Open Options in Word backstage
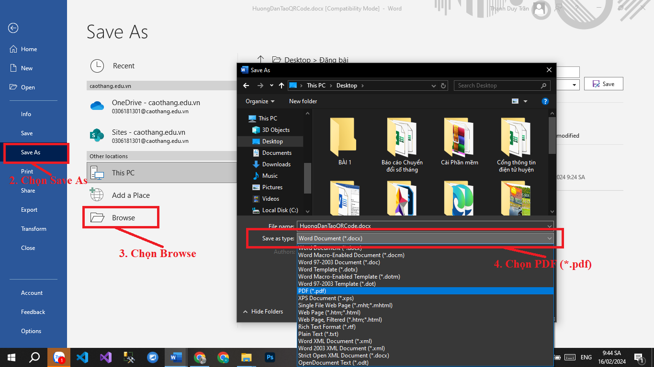This screenshot has width=654, height=367. [x=31, y=331]
